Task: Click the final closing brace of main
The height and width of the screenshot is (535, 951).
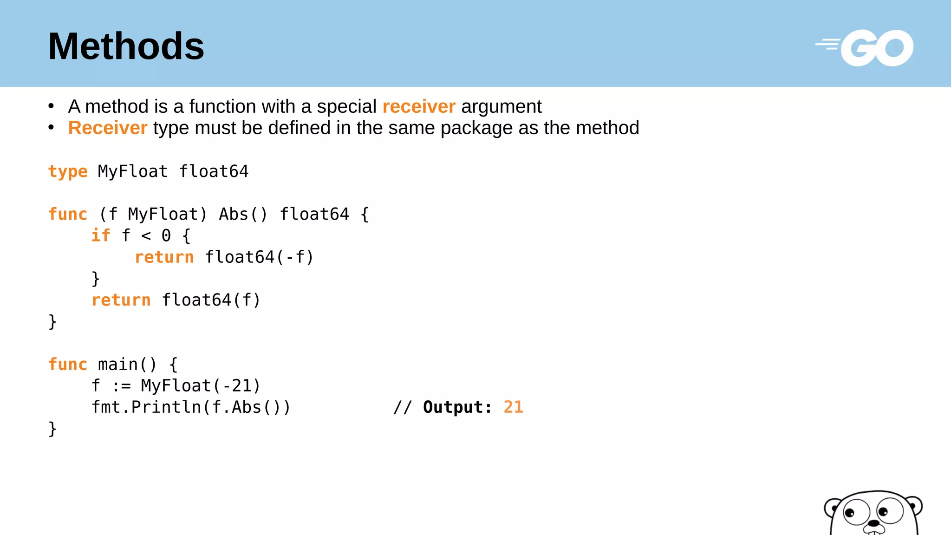Action: point(52,428)
